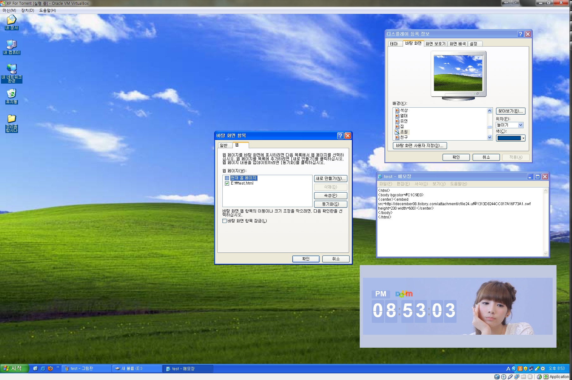572x380 pixels.
Task: Switch to test - 메모장 taskbar button
Action: tap(188, 369)
